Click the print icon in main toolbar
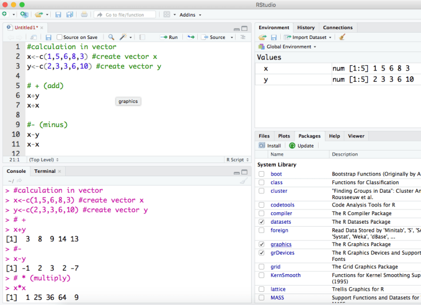This screenshot has width=421, height=305. 84,14
